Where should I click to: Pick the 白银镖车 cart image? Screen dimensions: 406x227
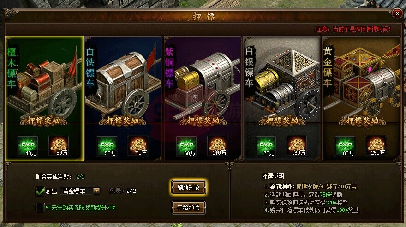click(282, 80)
